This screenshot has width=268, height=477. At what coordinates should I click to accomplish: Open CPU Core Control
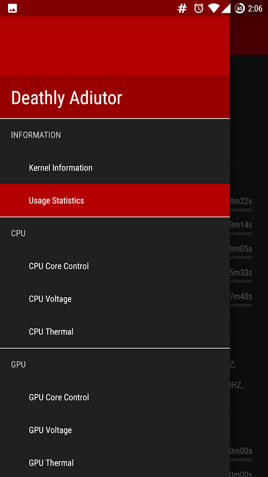click(115, 266)
